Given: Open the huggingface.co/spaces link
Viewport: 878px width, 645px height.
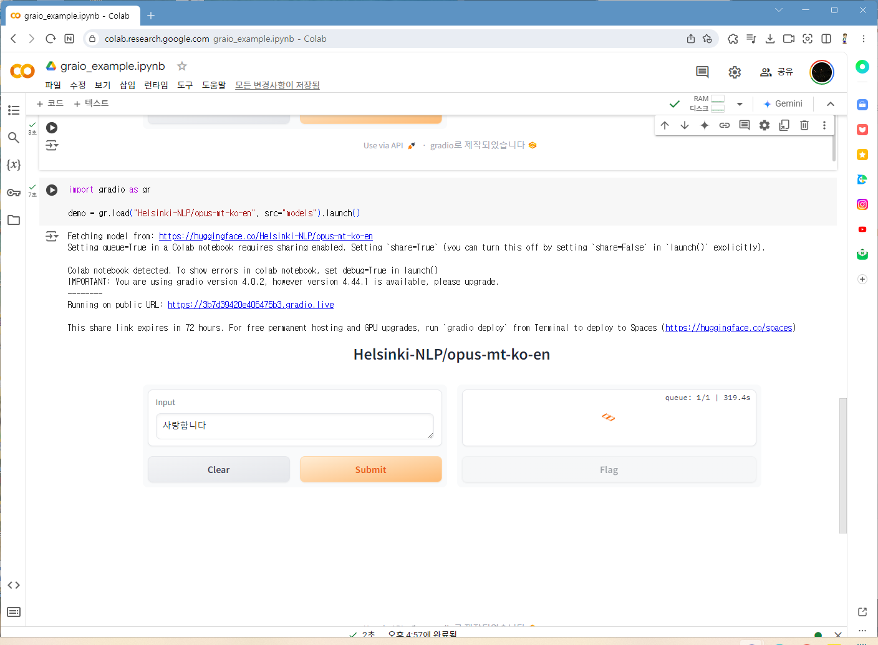Looking at the screenshot, I should 729,328.
